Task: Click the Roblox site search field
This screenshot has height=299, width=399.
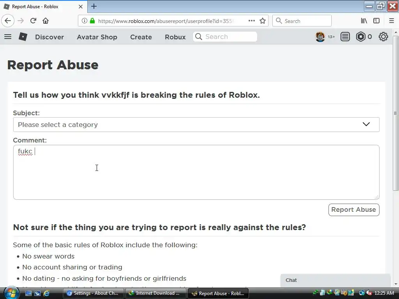Action: click(225, 37)
